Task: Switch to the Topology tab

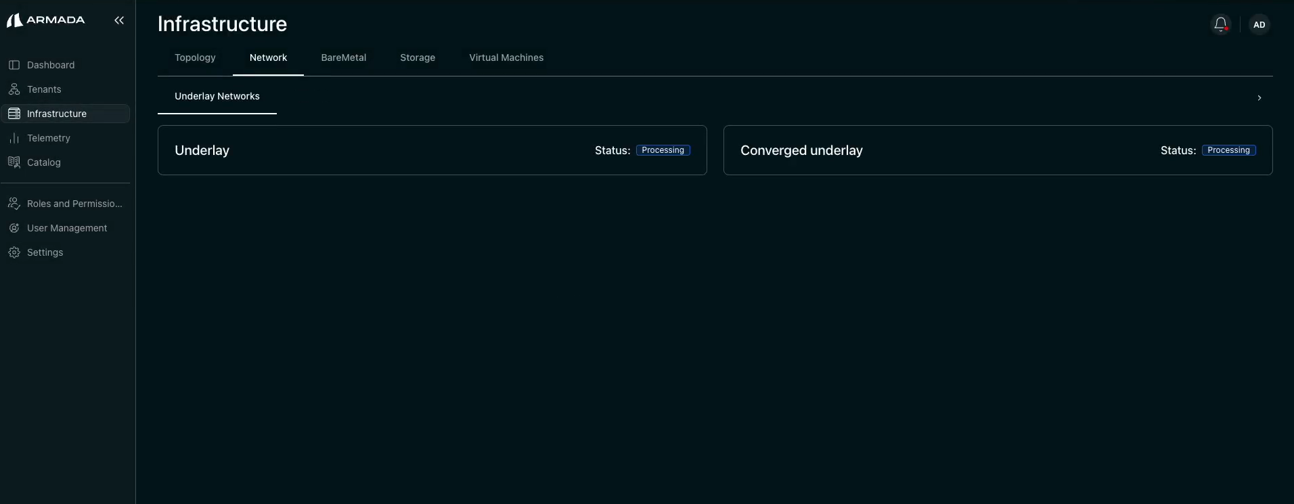Action: pos(195,58)
